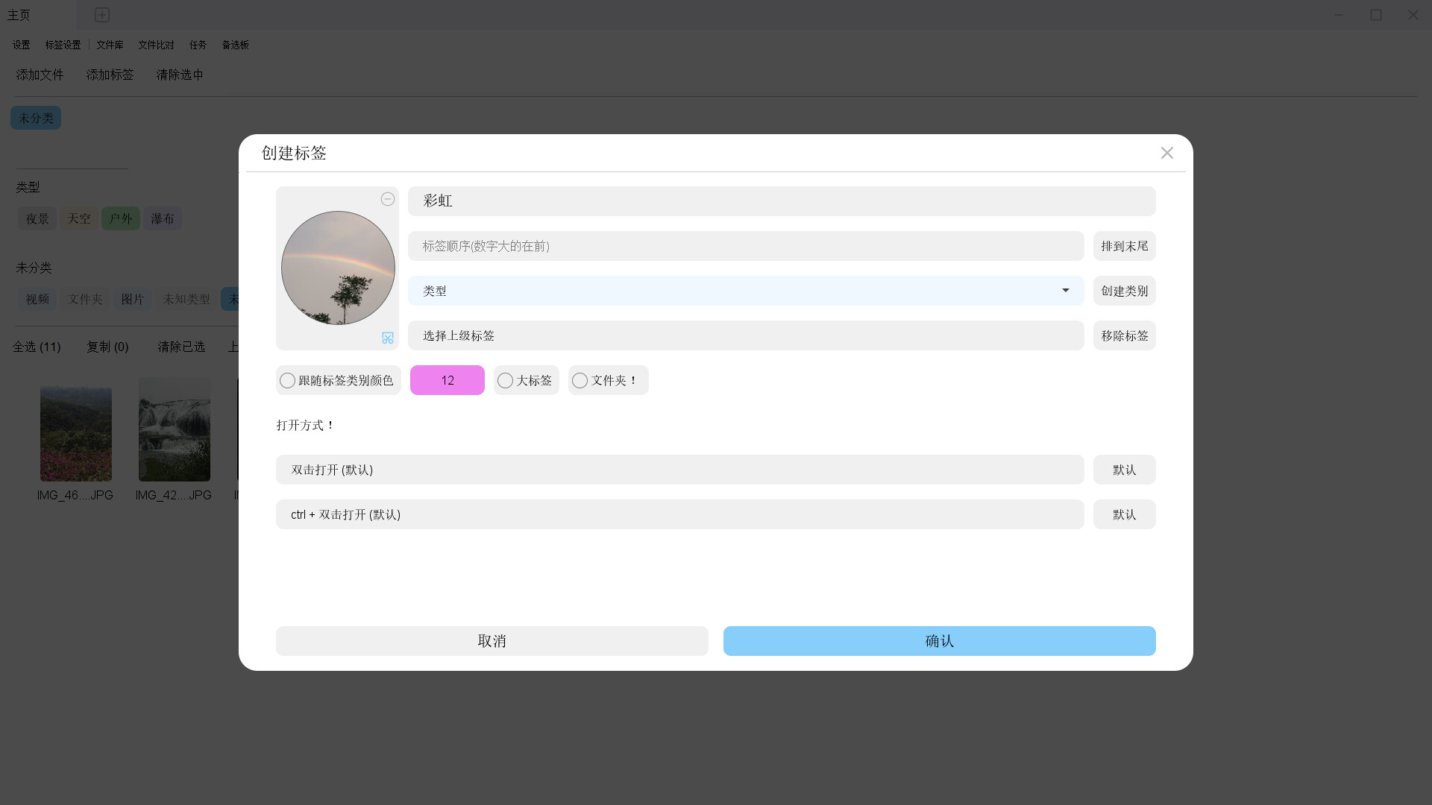Click the pink 12 color swatch
The height and width of the screenshot is (805, 1432).
[447, 380]
